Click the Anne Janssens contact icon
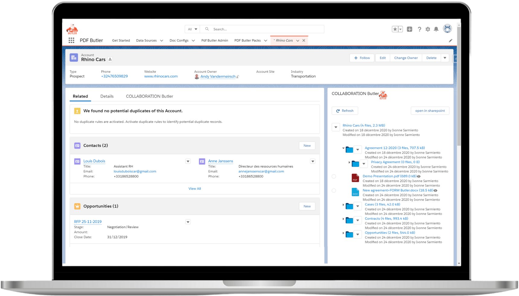 (x=202, y=161)
